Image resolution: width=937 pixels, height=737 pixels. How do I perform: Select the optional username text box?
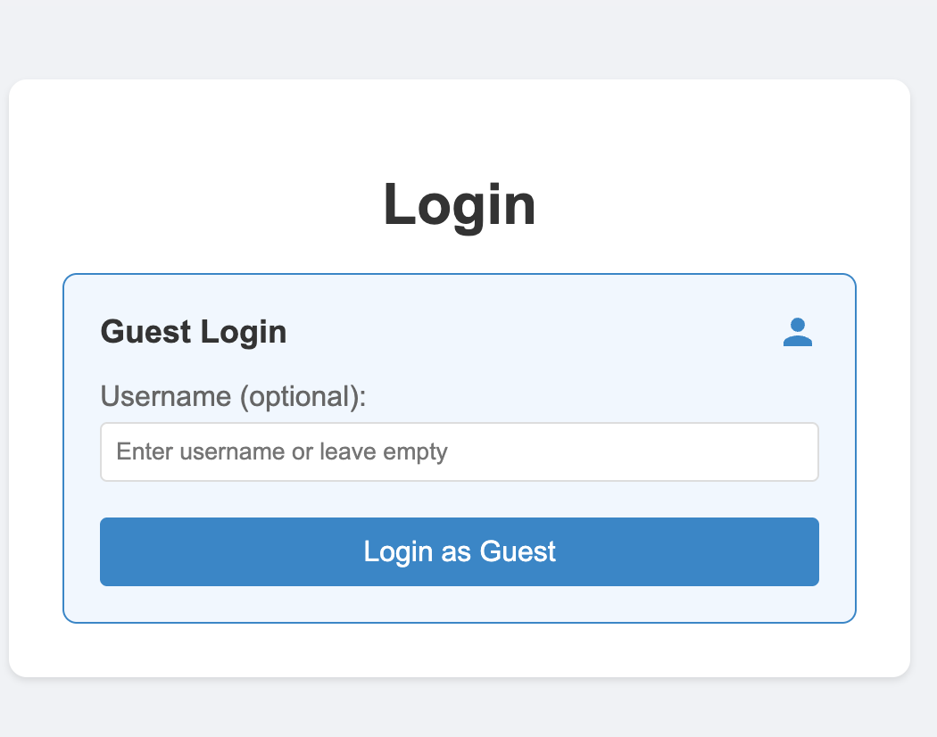pos(459,451)
